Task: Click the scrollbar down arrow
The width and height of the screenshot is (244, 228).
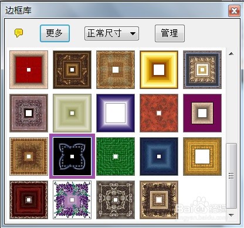Action: (x=231, y=215)
